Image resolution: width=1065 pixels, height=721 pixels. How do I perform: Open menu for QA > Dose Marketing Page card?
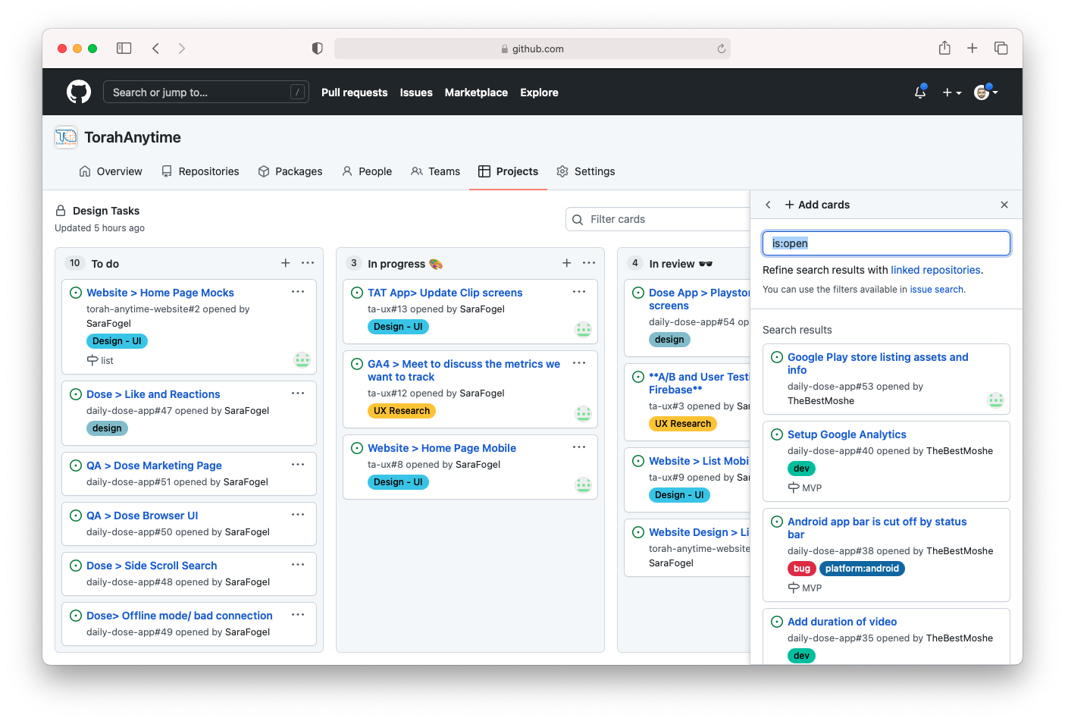[298, 465]
